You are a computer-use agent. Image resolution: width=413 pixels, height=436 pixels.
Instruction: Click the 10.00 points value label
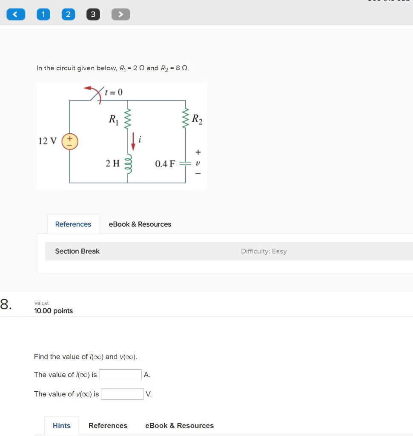pyautogui.click(x=53, y=311)
